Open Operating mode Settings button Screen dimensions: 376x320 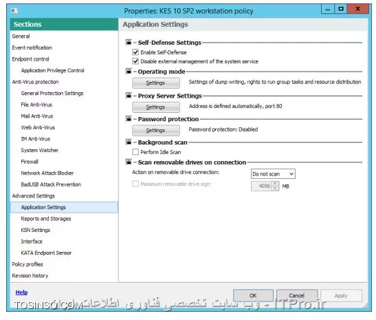[x=156, y=83]
